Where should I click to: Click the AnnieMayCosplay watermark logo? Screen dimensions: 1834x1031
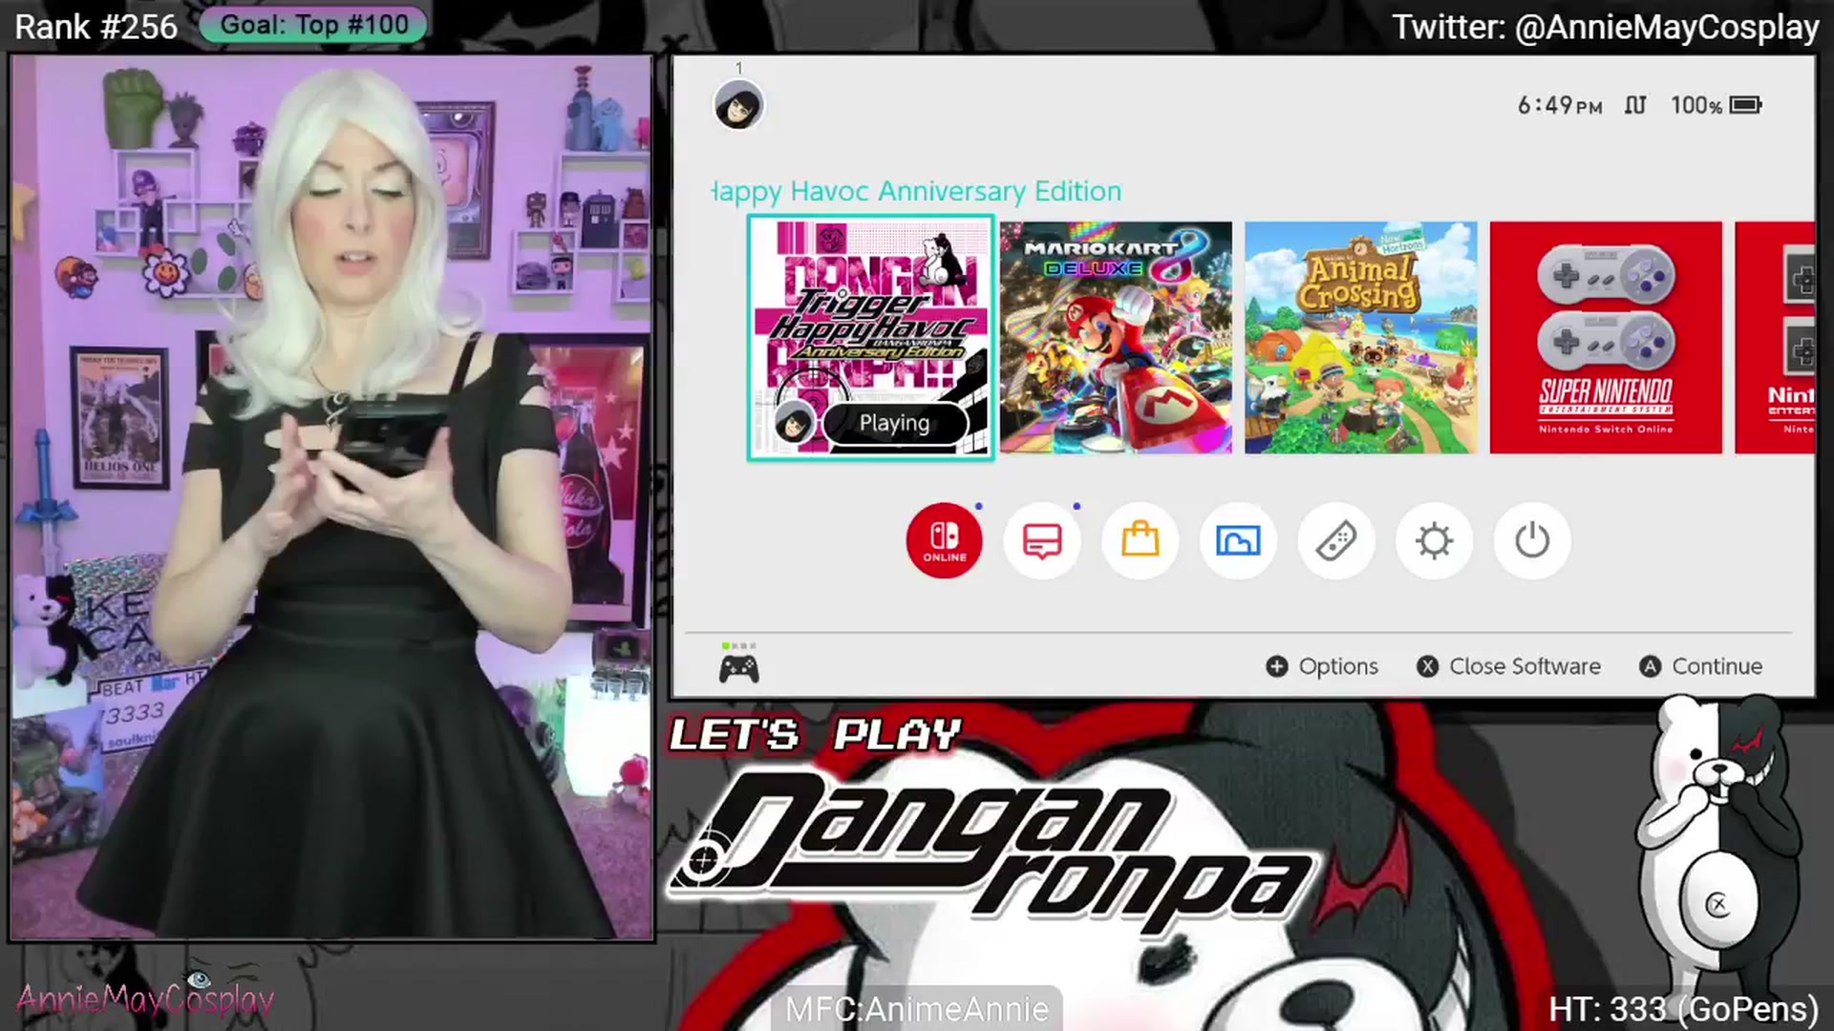(145, 997)
